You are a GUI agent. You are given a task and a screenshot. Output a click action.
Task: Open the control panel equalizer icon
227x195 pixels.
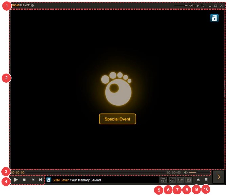tap(172, 180)
